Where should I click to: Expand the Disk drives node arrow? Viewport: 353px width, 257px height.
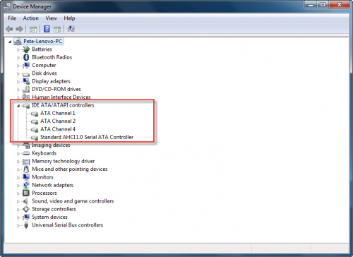[18, 73]
